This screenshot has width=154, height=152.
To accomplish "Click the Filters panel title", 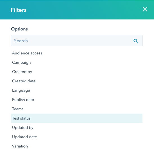I will click(19, 10).
